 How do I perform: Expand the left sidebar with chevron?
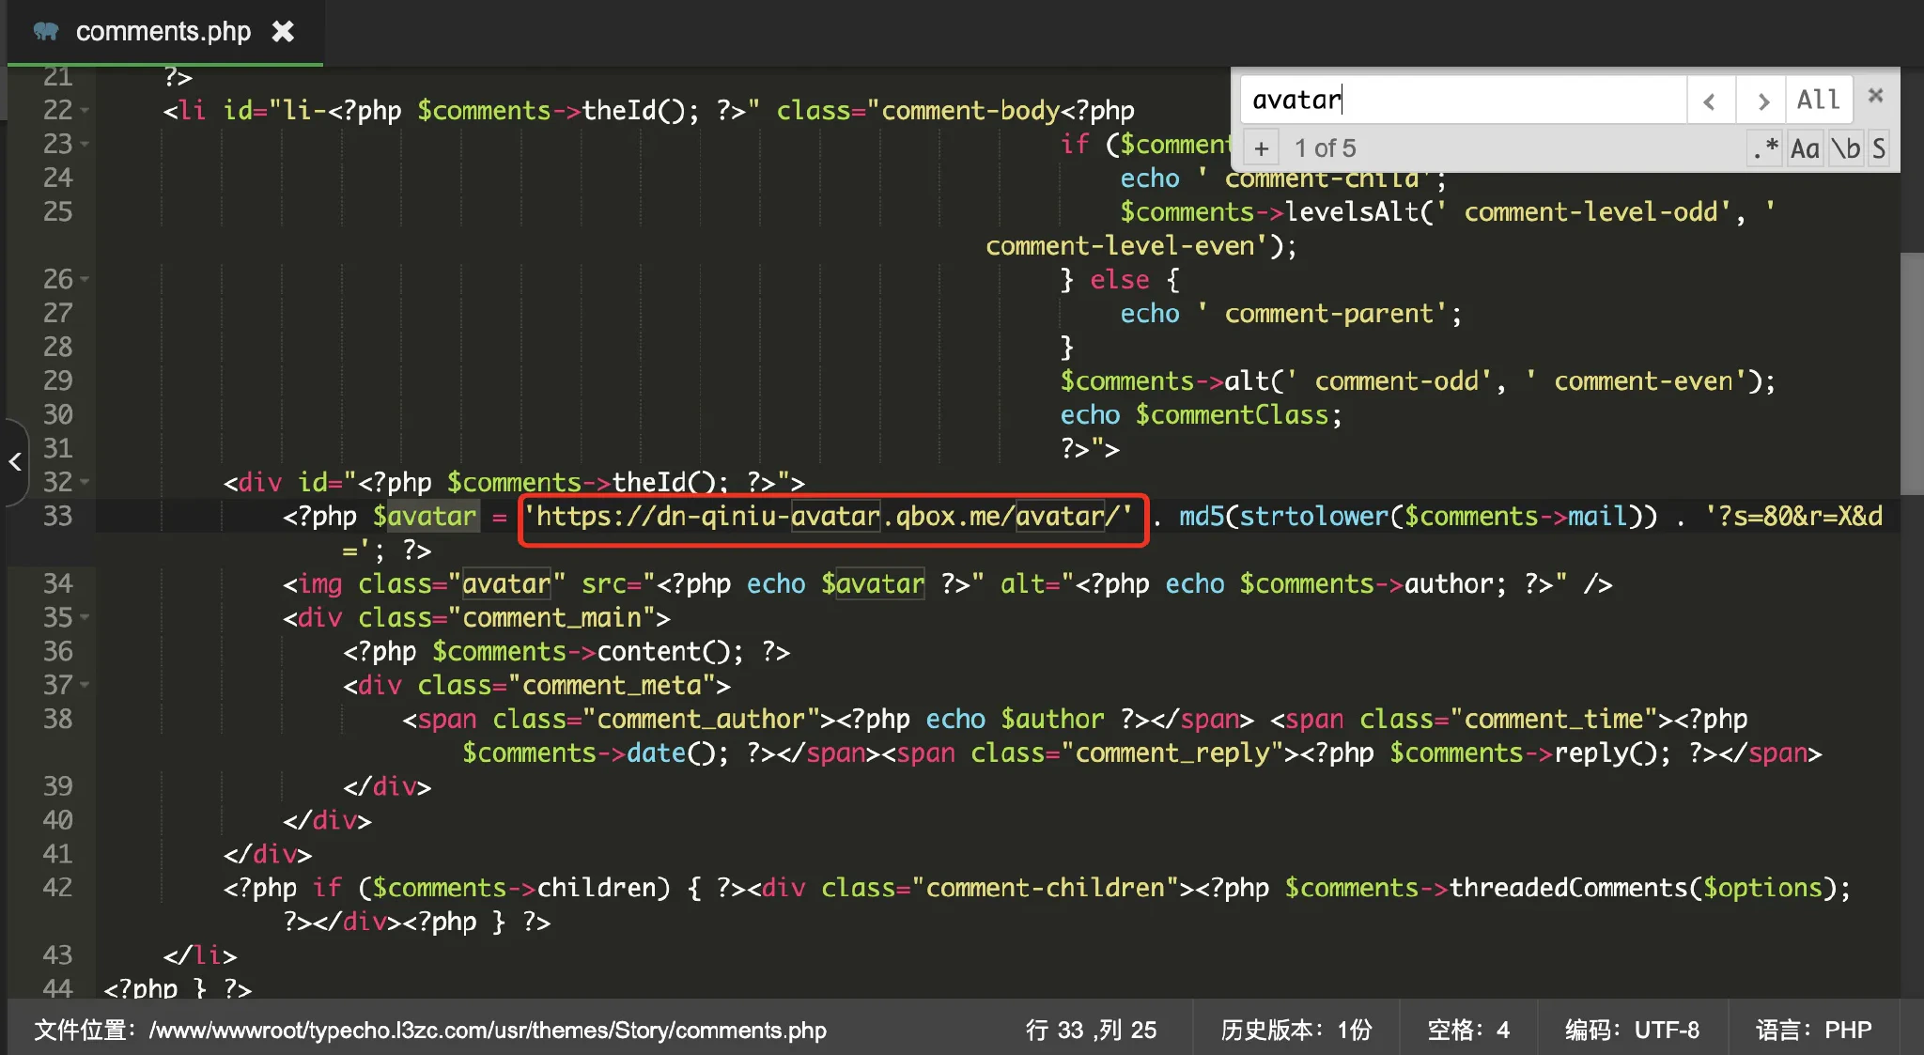pyautogui.click(x=15, y=461)
